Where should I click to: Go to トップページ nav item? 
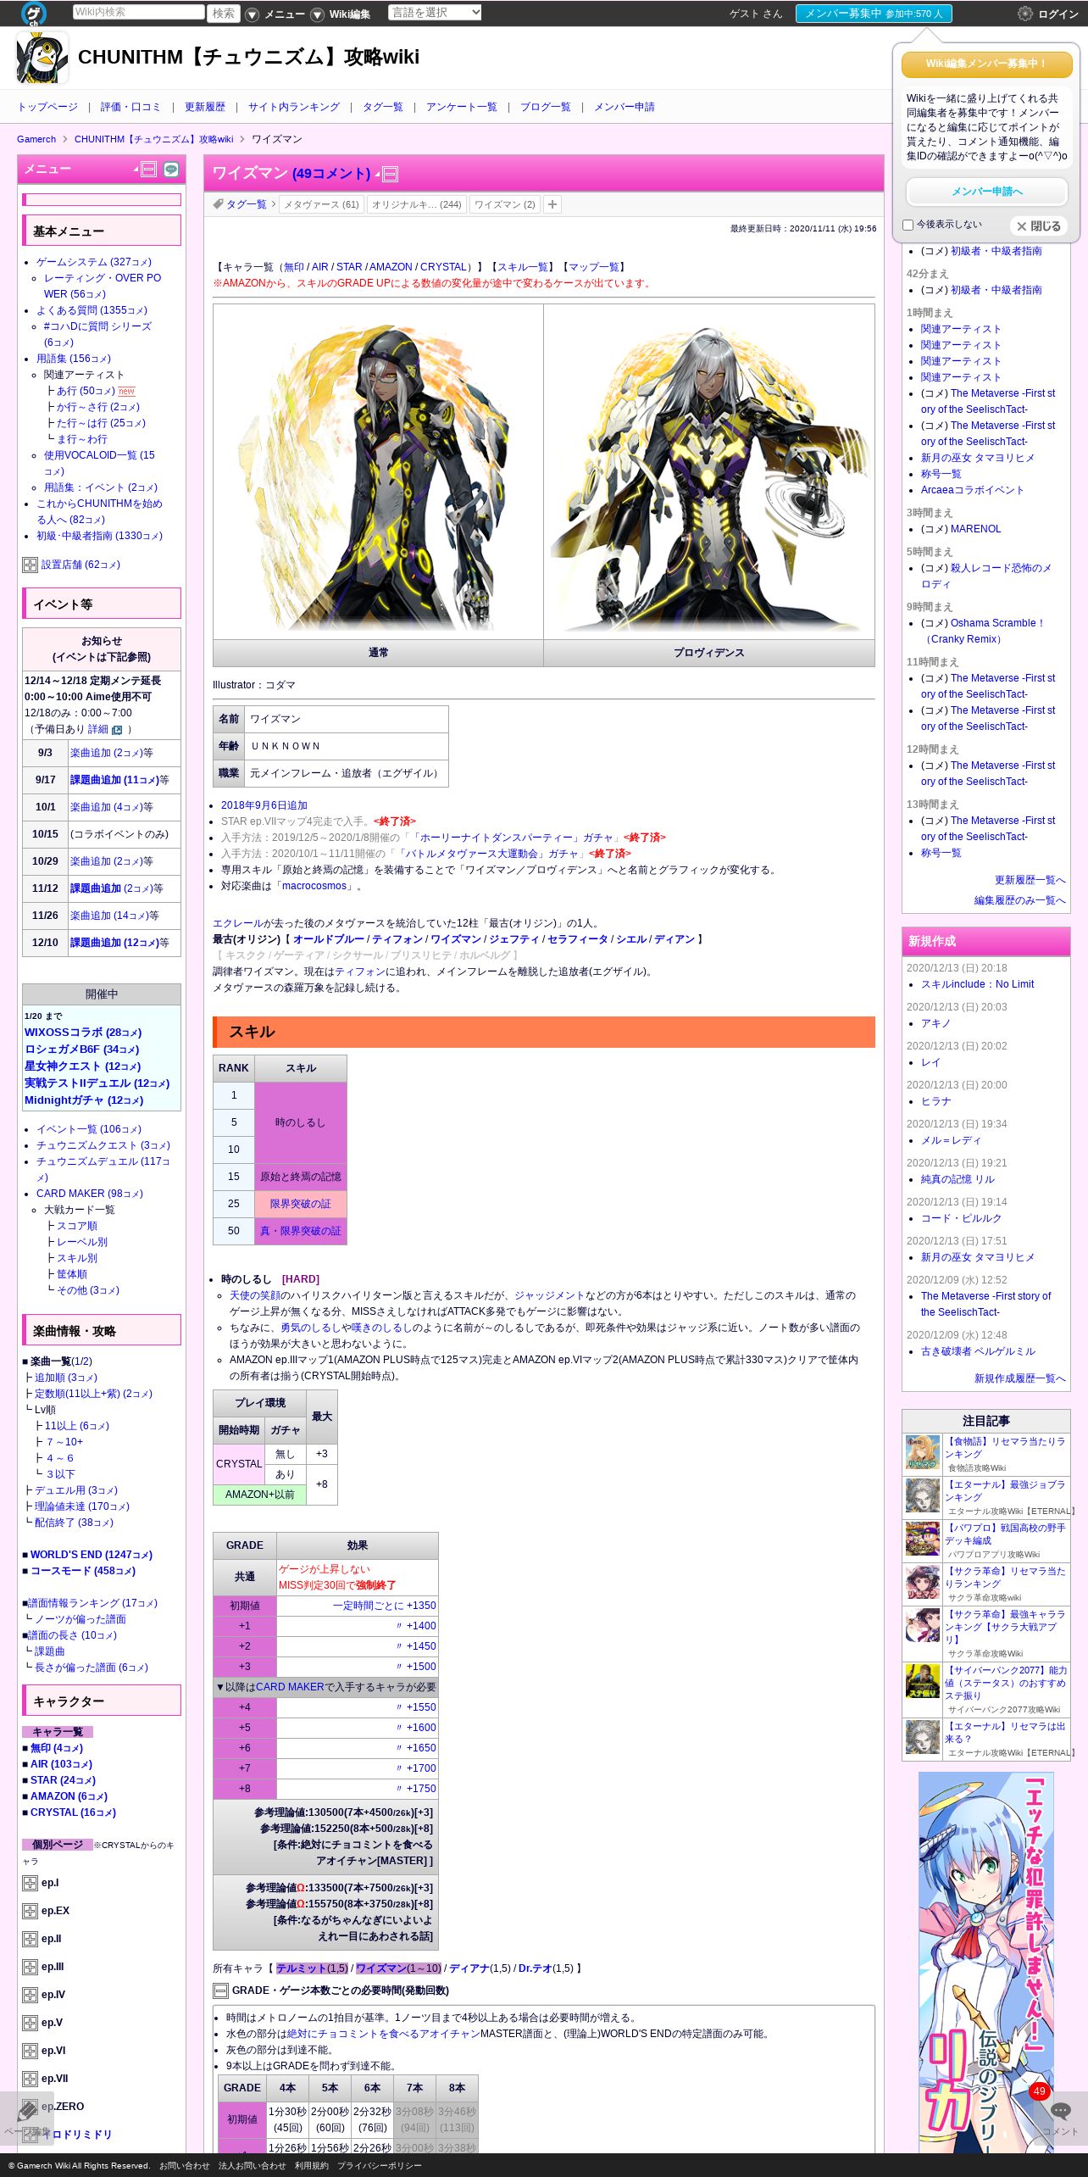47,107
